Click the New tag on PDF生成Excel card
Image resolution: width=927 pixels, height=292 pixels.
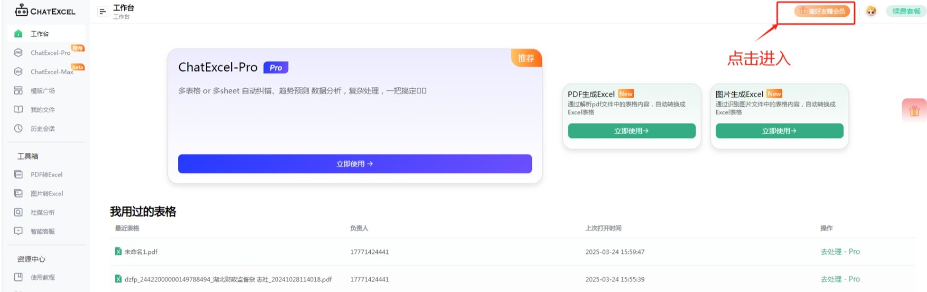pos(626,93)
